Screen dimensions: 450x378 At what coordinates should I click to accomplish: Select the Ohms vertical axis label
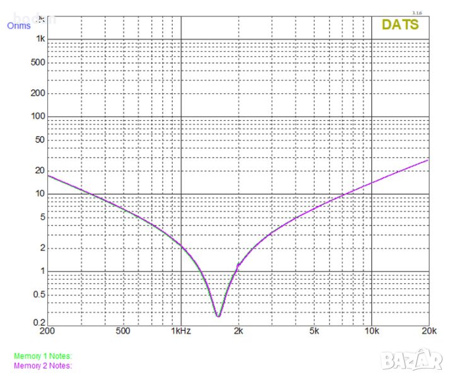(x=18, y=26)
